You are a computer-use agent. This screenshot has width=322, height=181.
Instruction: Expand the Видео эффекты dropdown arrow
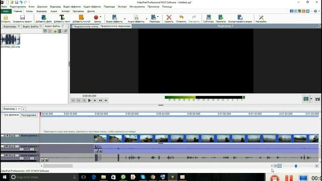(125, 19)
